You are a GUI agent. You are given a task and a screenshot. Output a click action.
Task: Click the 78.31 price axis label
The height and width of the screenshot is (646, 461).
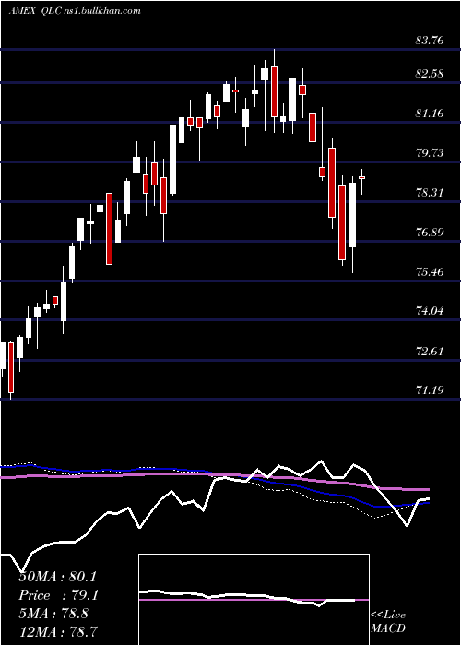coord(431,192)
